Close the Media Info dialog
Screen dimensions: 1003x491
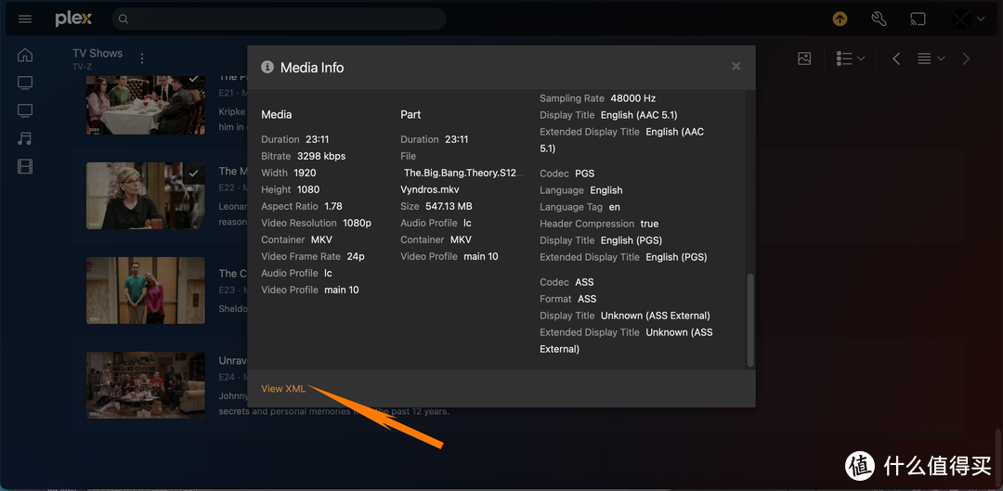click(x=736, y=67)
